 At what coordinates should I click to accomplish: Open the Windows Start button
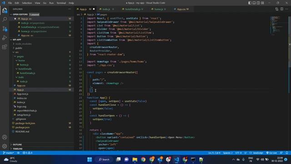(90, 159)
